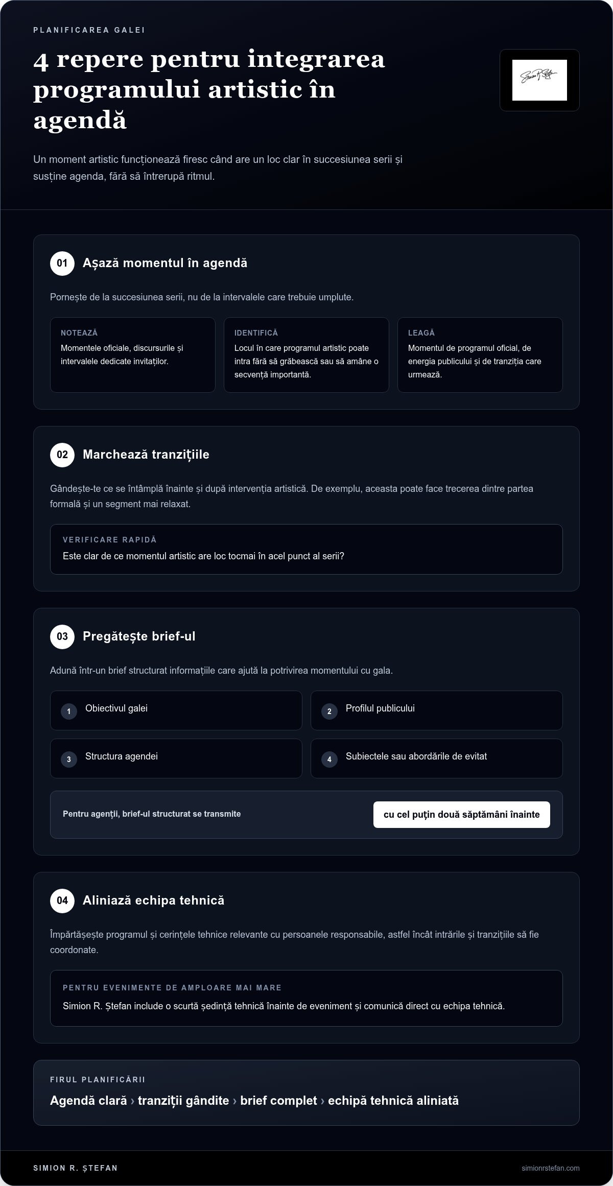Viewport: 613px width, 1186px height.
Task: Click the VERIFICARE RAPIDĂ box
Action: point(306,549)
